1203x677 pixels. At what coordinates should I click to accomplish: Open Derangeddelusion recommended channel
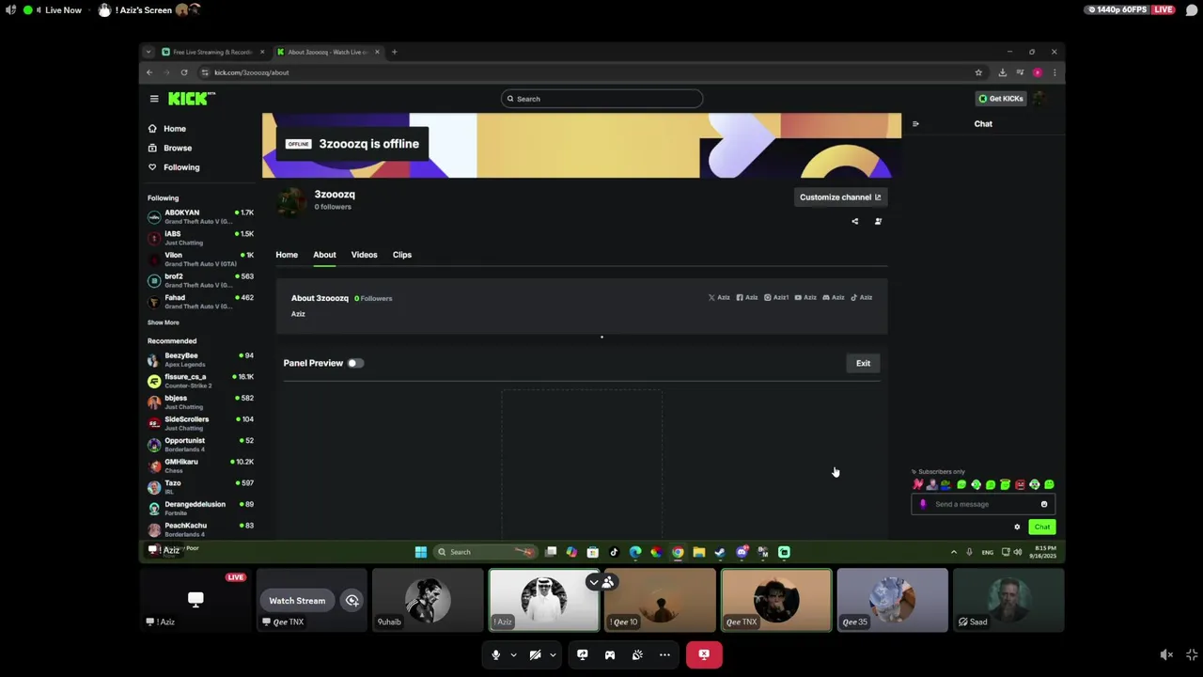200,508
